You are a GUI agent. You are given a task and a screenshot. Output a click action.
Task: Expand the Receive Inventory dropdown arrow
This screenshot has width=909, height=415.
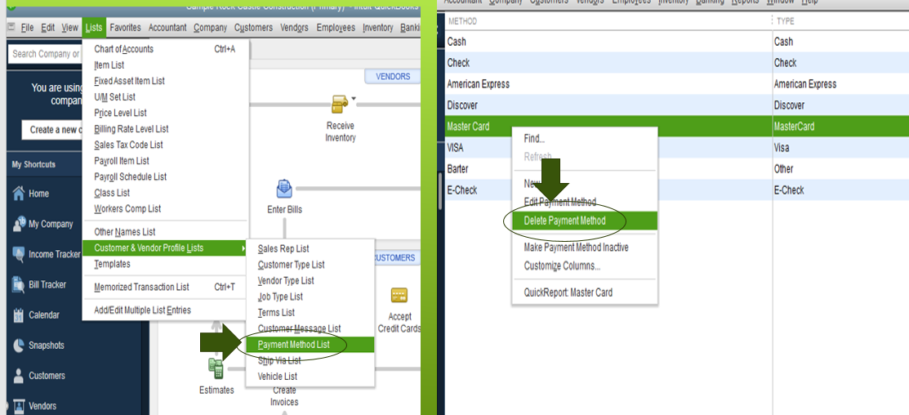pyautogui.click(x=354, y=99)
